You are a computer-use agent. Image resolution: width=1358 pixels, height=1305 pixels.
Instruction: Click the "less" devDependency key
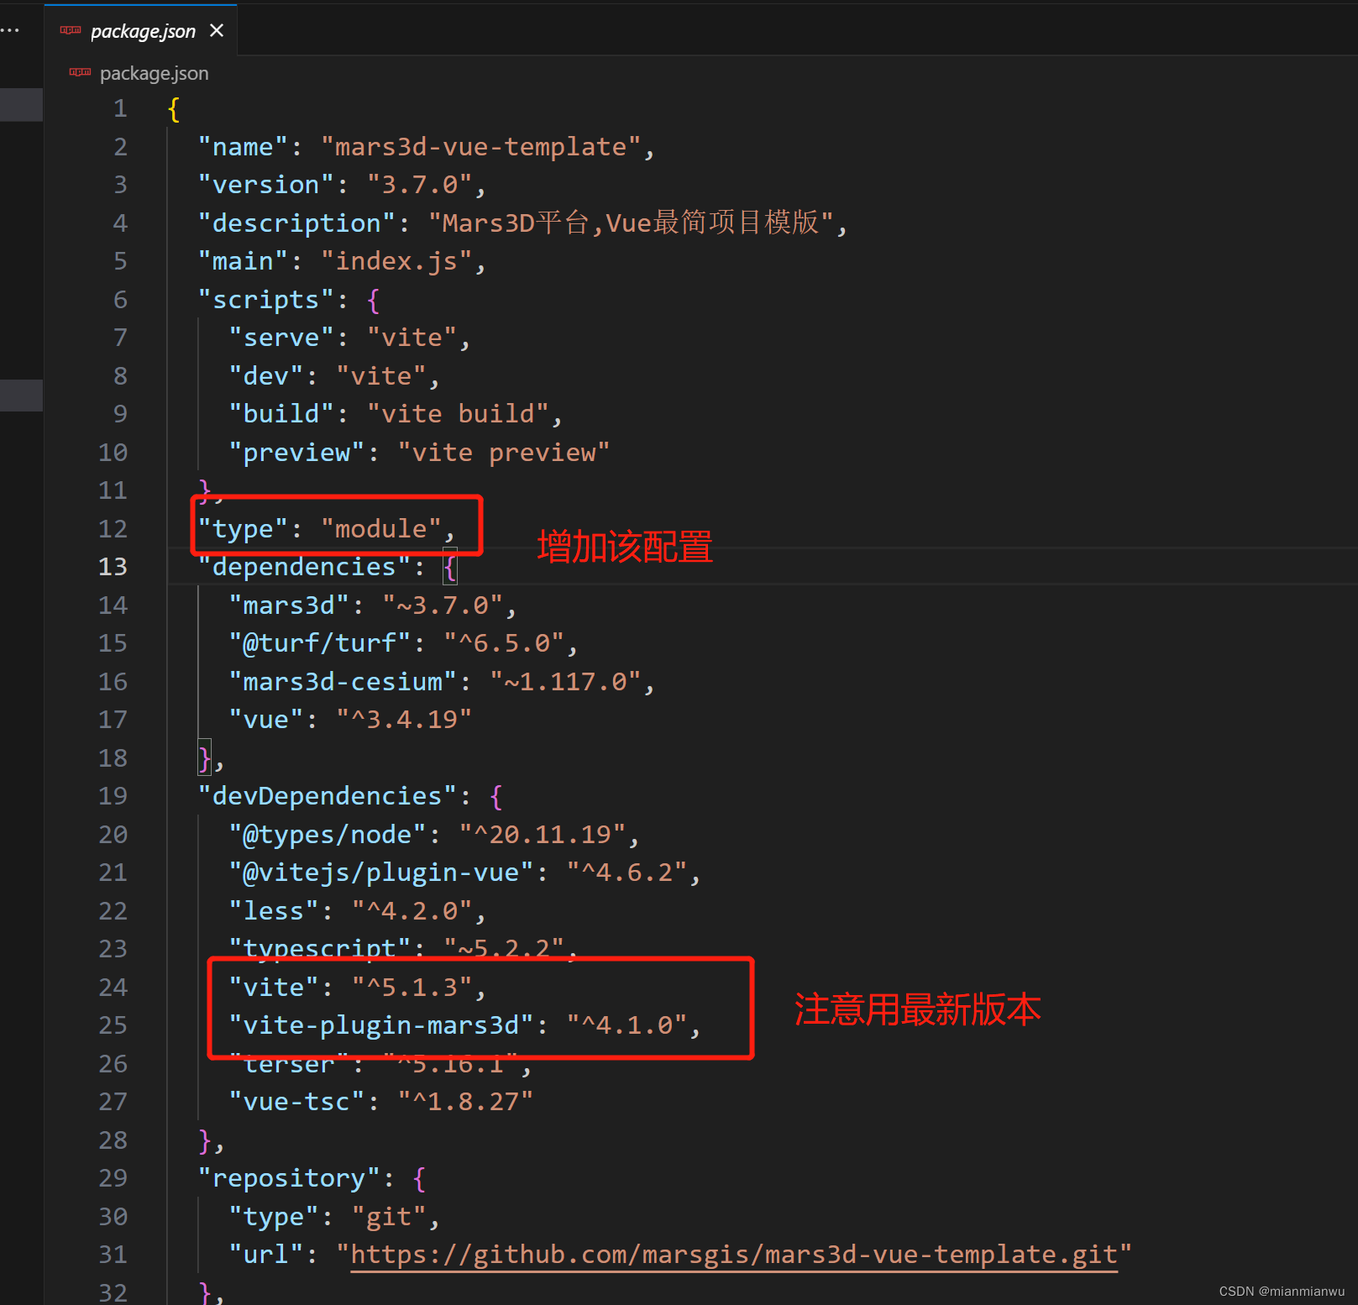274,911
